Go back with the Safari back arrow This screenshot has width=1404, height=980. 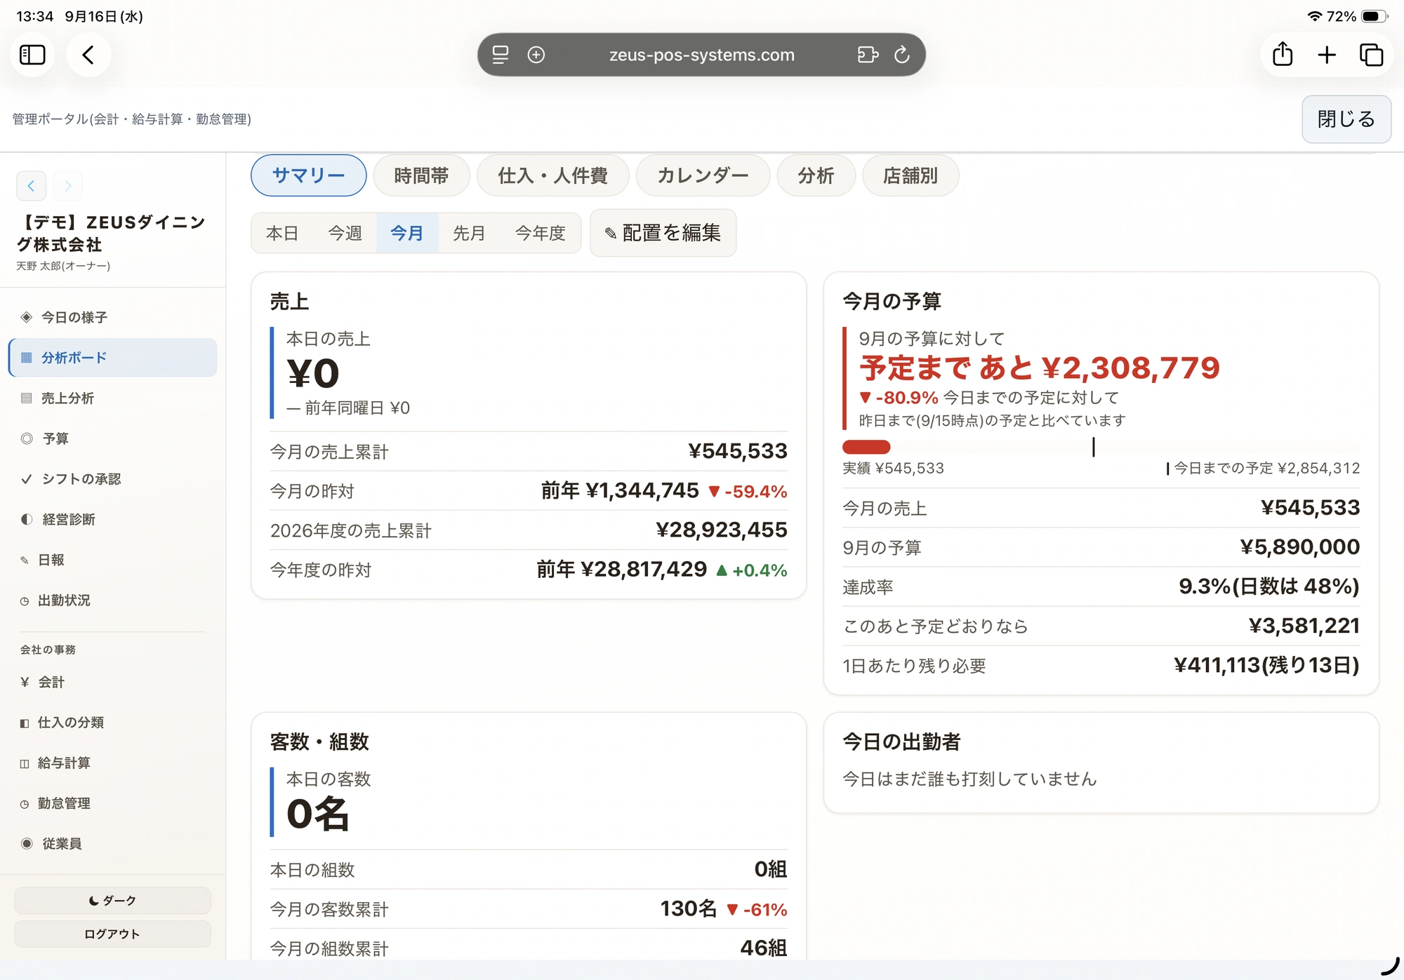tap(88, 55)
